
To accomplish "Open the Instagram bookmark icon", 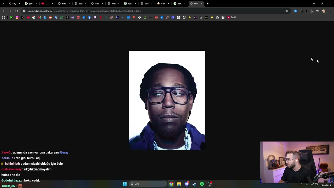I will [17, 17].
